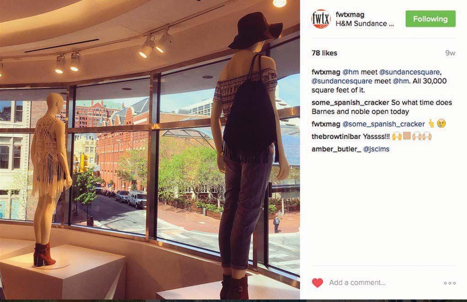
Task: Click the red heart like icon
Action: tap(317, 283)
